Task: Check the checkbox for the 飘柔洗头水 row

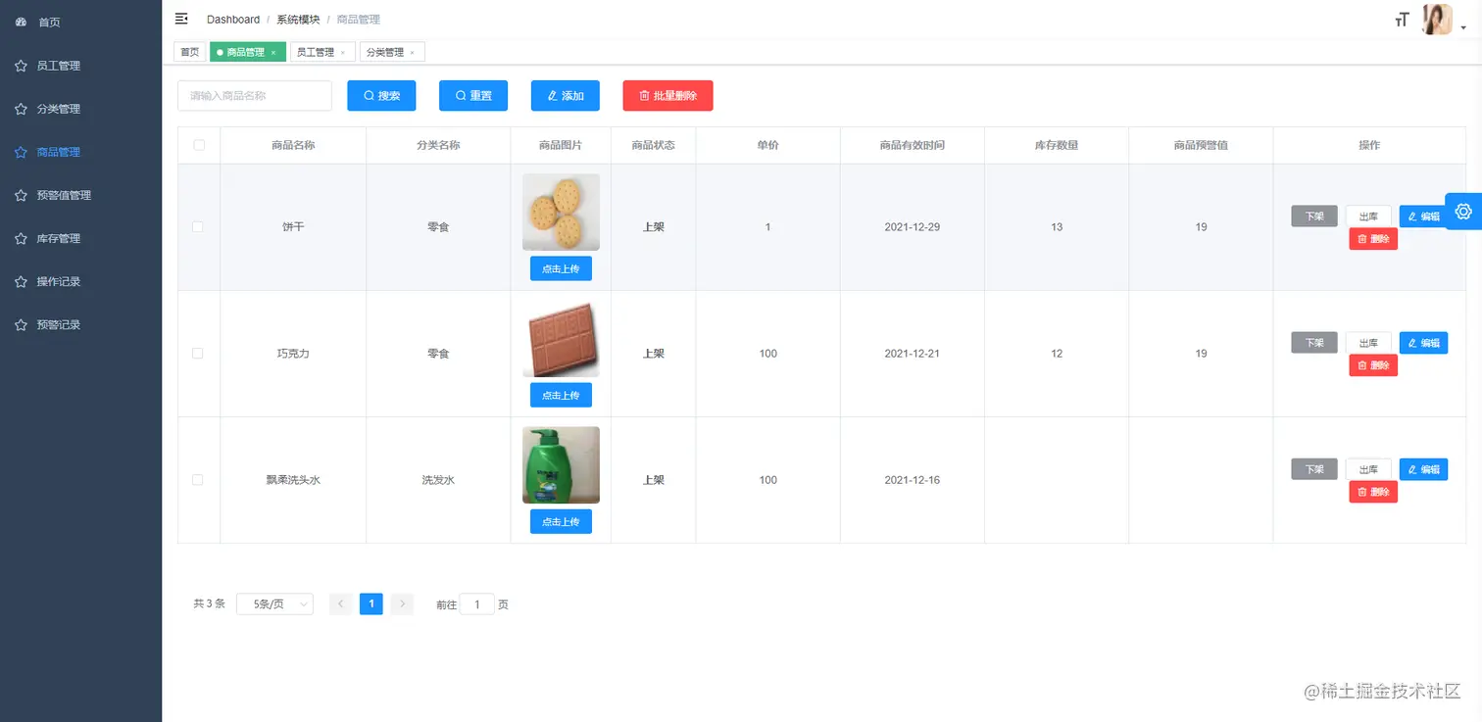Action: 199,480
